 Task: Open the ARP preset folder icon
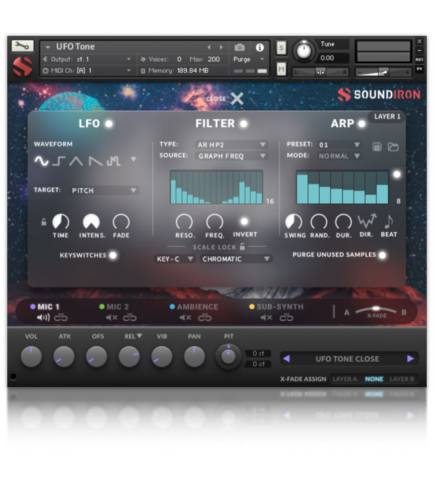tap(393, 146)
